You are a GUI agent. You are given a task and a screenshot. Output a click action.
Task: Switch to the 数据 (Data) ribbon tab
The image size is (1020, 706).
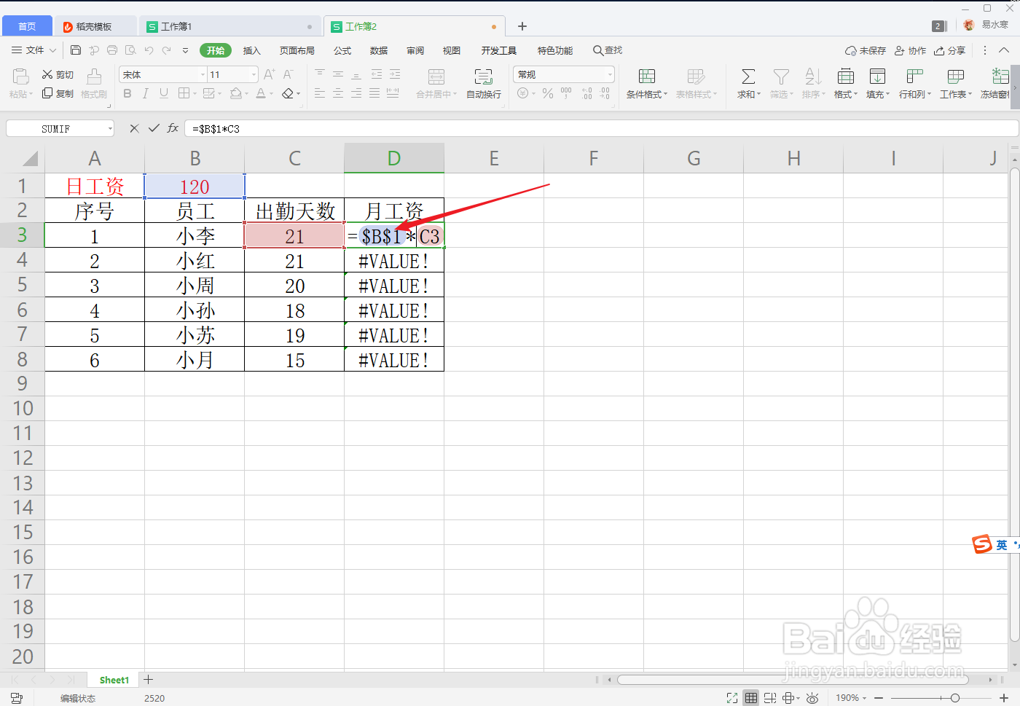[379, 50]
